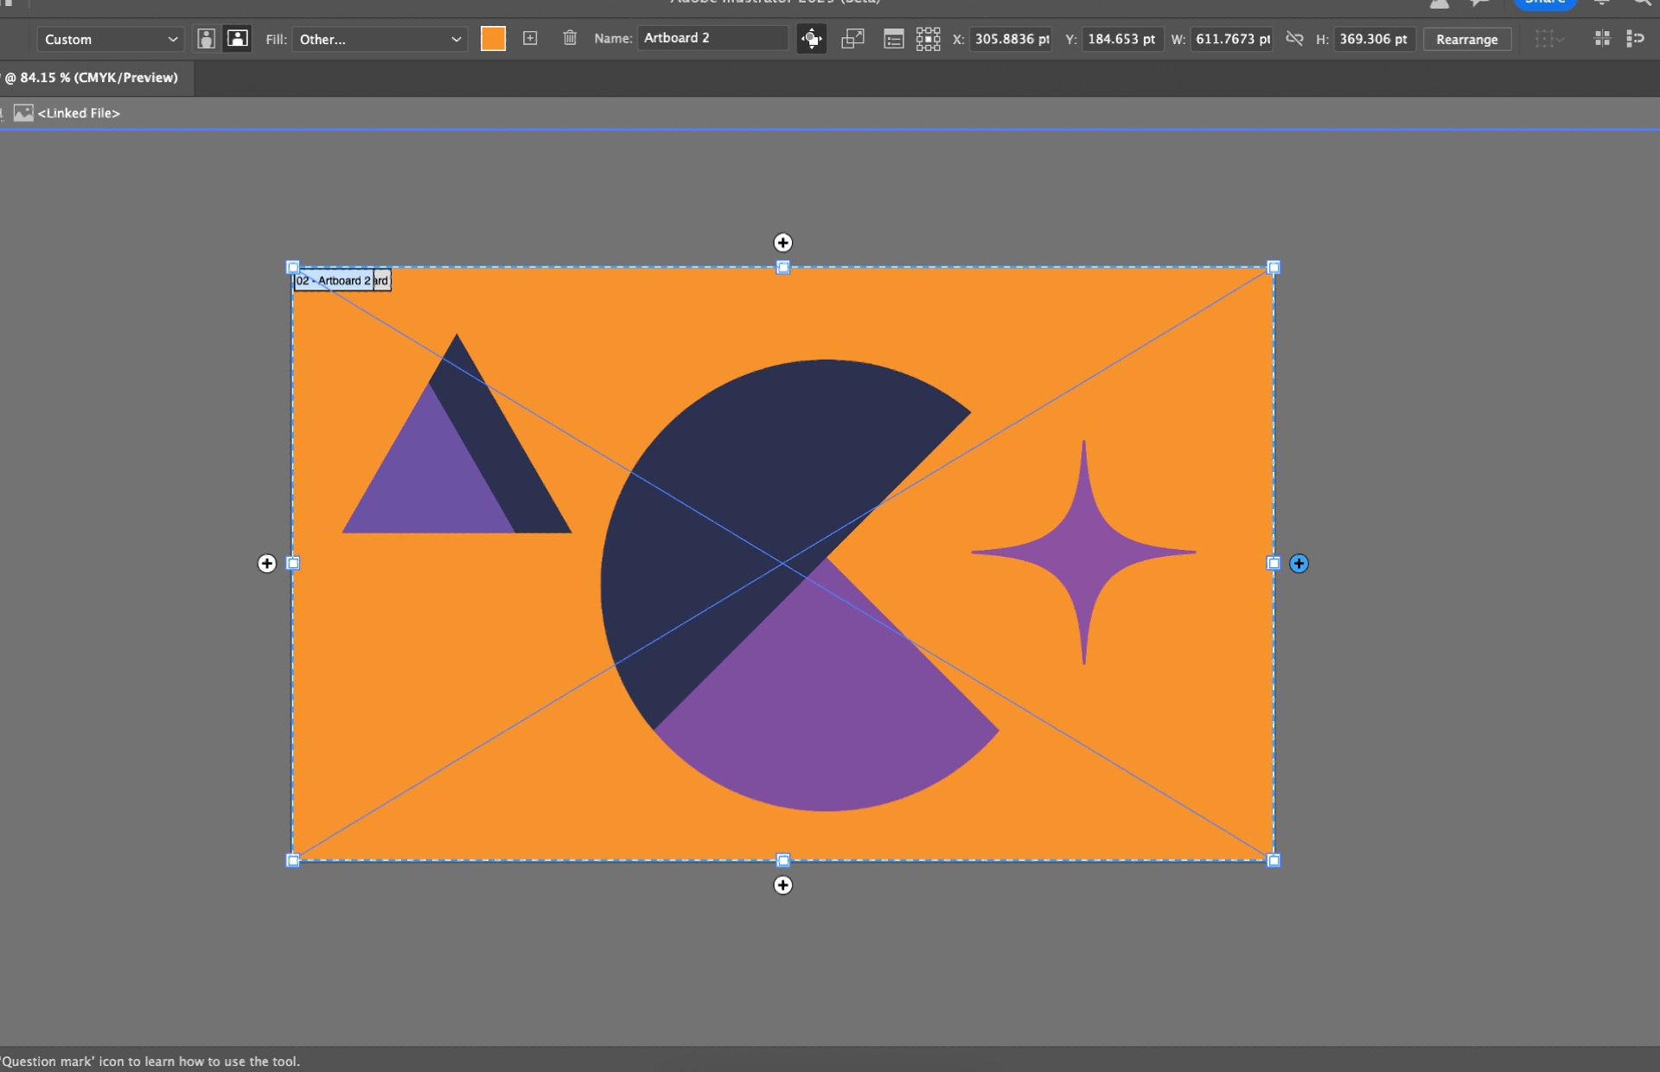The width and height of the screenshot is (1660, 1072).
Task: Open artboard options icon
Action: pos(893,39)
